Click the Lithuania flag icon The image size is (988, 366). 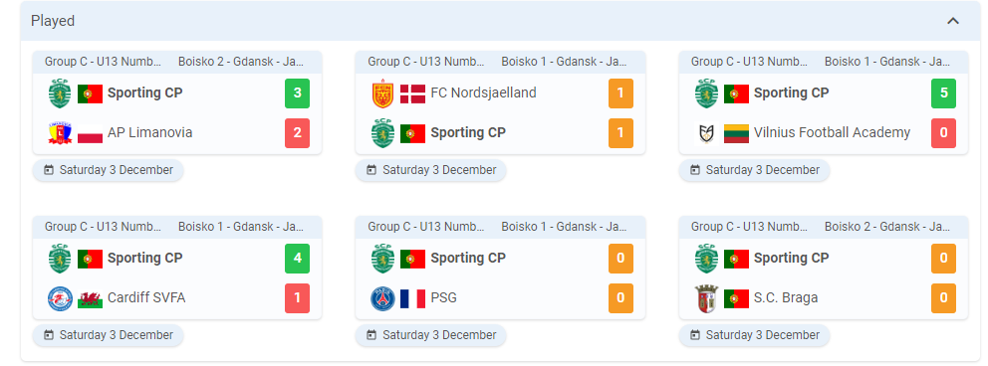tap(736, 133)
